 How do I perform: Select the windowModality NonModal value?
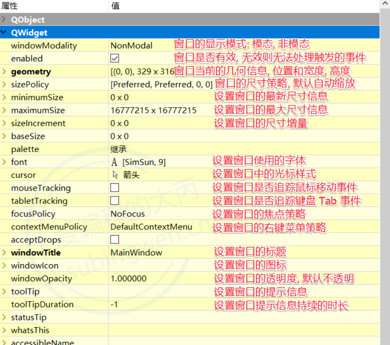[x=131, y=45]
